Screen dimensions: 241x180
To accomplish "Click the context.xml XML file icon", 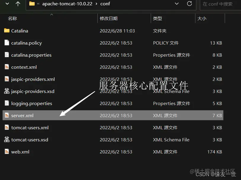I will pyautogui.click(x=7, y=67).
